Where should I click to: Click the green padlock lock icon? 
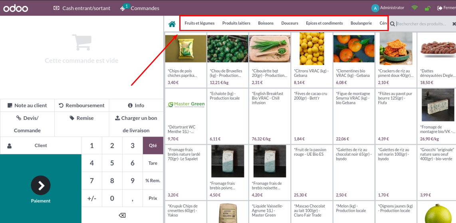tap(427, 8)
